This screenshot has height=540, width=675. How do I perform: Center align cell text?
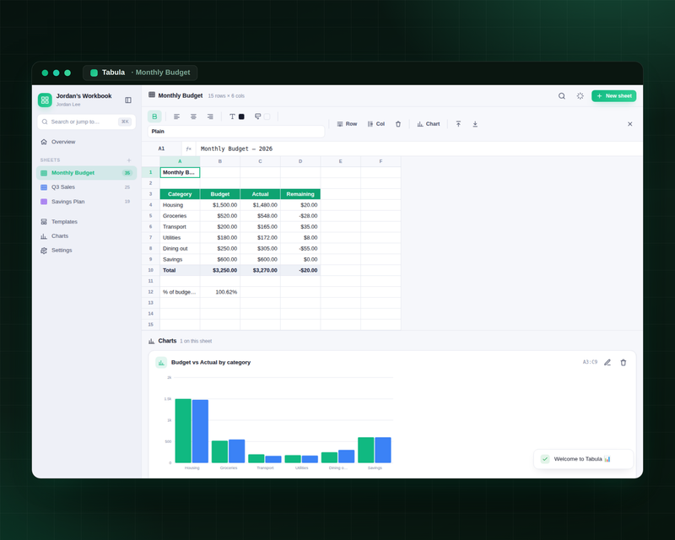coord(193,116)
